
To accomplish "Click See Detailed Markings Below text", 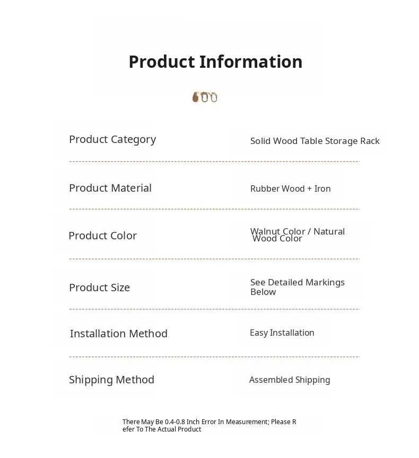I will [298, 287].
